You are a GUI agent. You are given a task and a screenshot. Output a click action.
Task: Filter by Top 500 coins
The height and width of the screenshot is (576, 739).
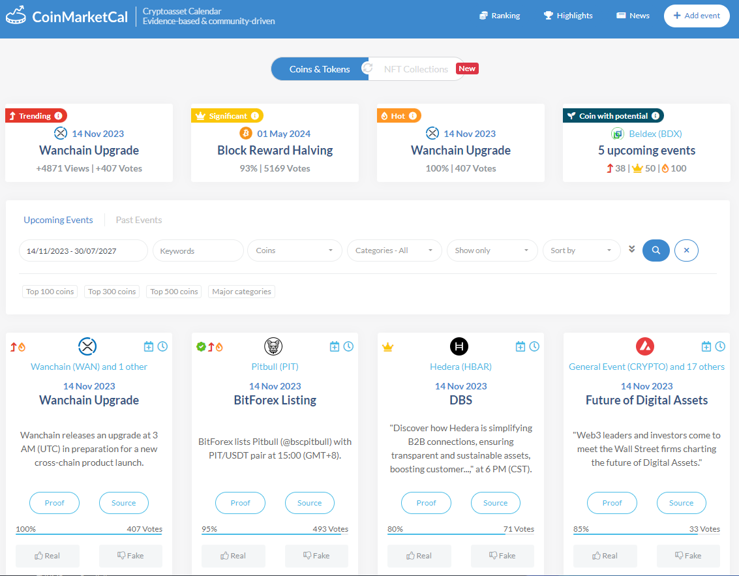[174, 292]
